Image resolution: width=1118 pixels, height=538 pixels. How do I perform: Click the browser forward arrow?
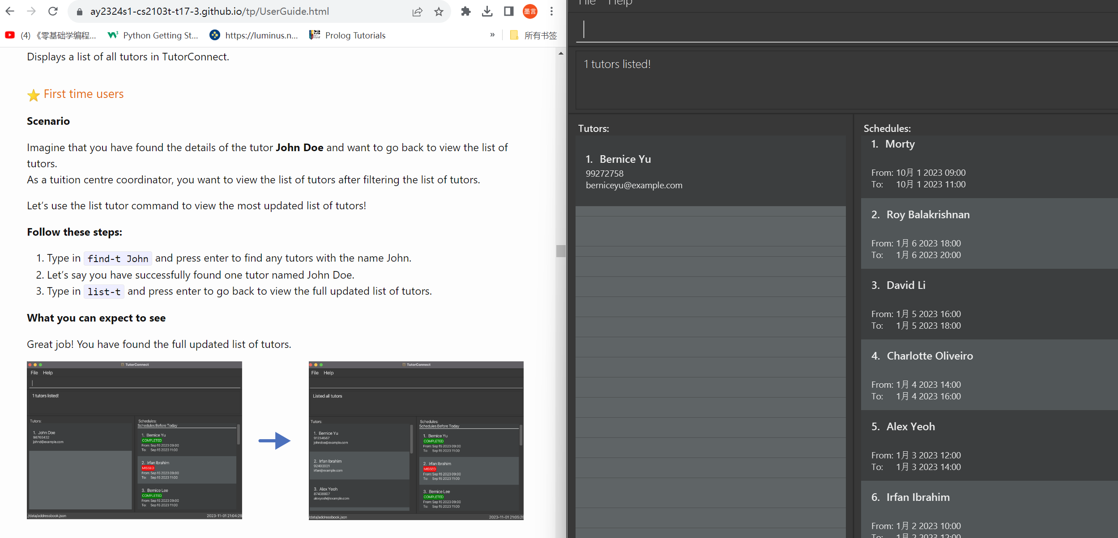31,11
